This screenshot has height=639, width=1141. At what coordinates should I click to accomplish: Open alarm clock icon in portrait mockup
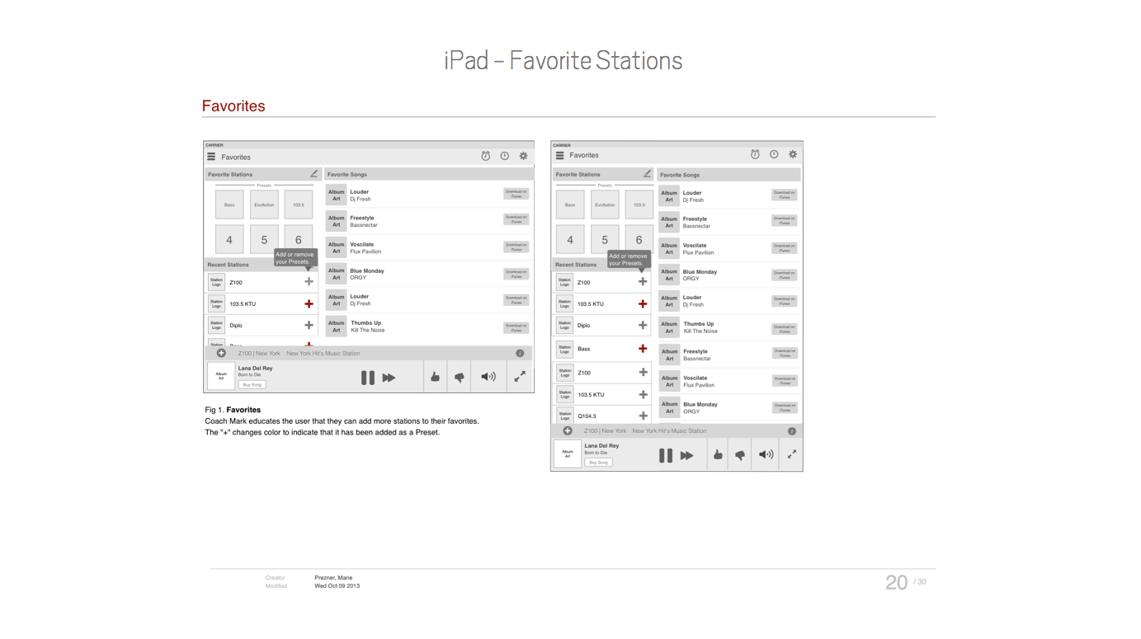[755, 154]
